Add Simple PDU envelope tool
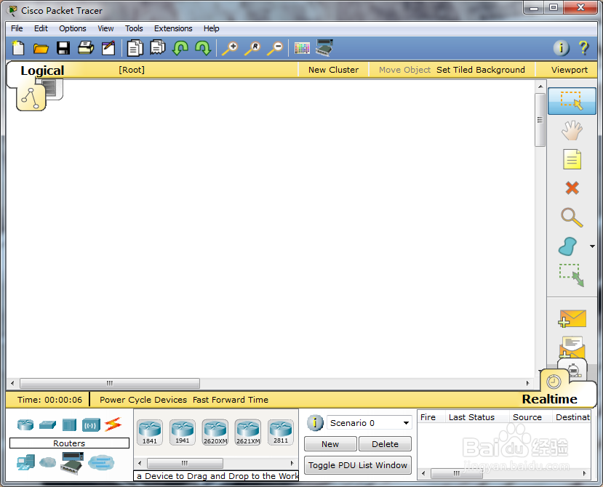 point(572,318)
